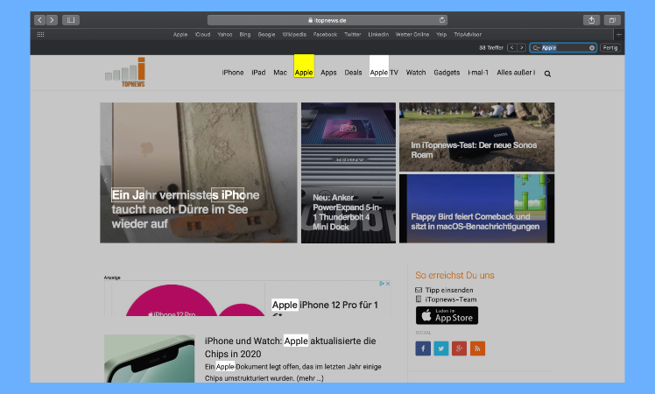The image size is (655, 394).
Task: Jump to the next search match
Action: pos(522,47)
